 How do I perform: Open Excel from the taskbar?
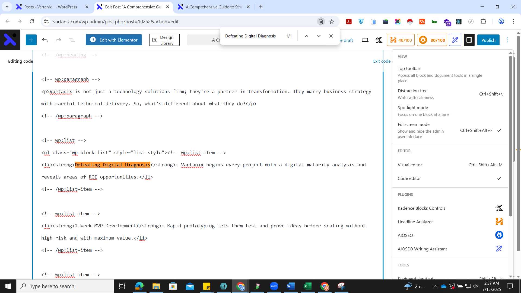(307, 286)
